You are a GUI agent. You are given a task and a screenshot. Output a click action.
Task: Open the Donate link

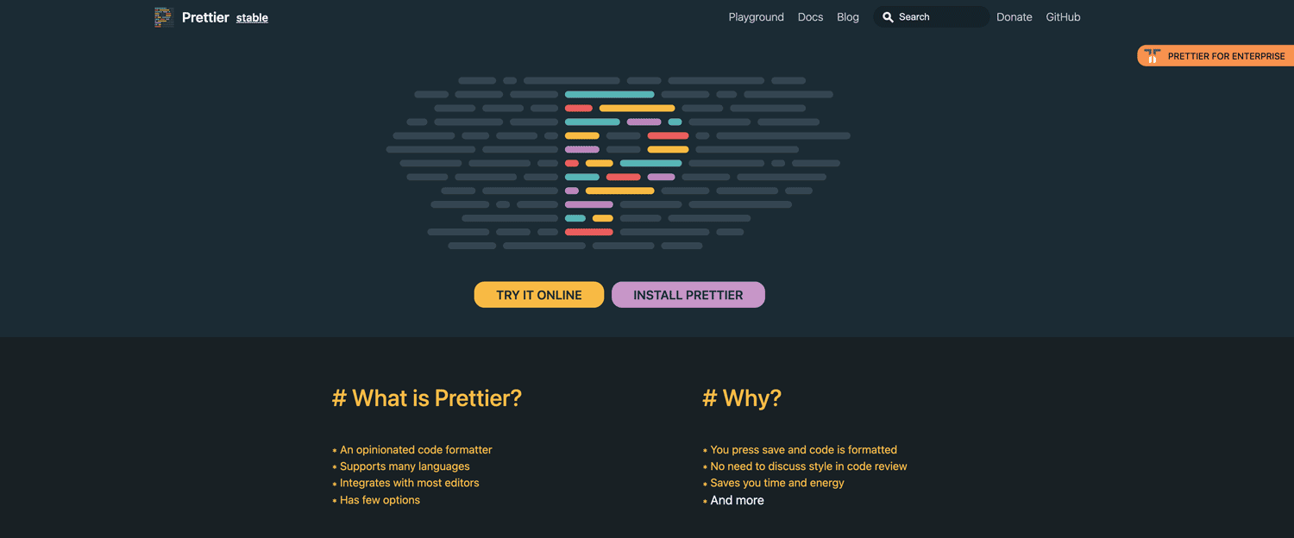[1014, 17]
